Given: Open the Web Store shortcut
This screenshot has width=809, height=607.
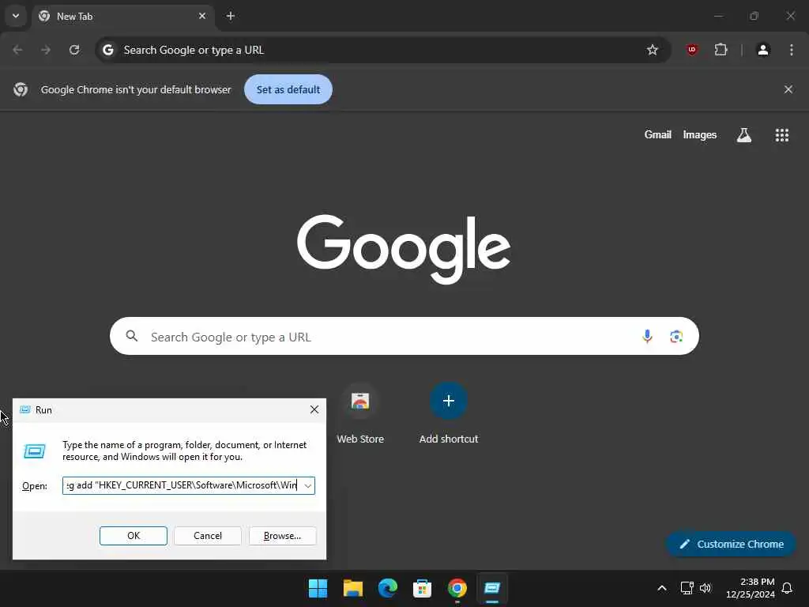Looking at the screenshot, I should tap(360, 414).
